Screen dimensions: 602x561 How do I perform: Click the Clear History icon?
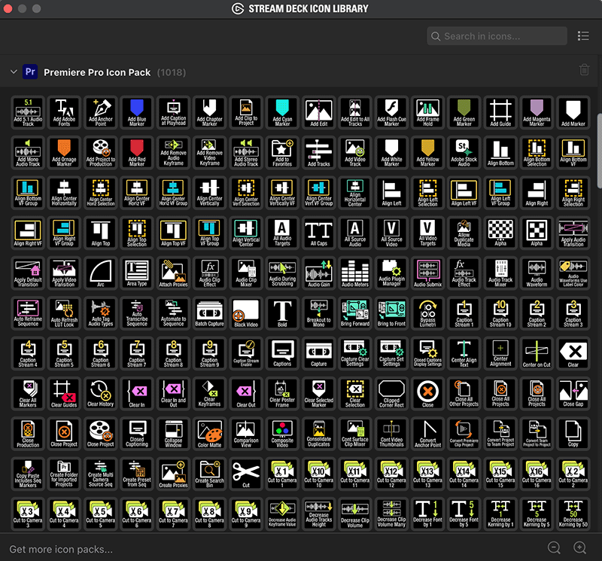[100, 393]
